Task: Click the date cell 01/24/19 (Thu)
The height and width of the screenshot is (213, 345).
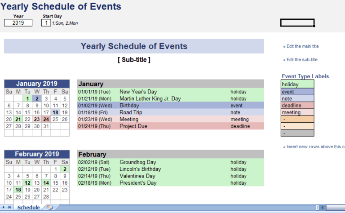Action: coord(94,126)
